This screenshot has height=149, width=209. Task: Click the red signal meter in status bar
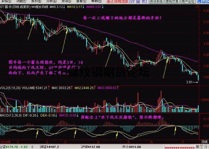(x=180, y=147)
